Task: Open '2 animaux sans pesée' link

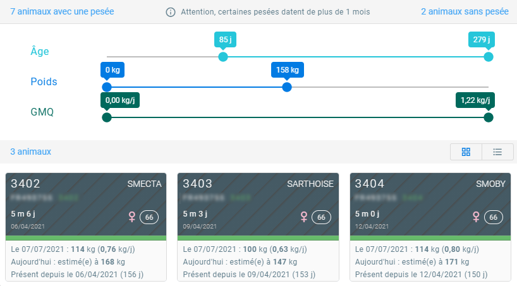Action: 465,11
